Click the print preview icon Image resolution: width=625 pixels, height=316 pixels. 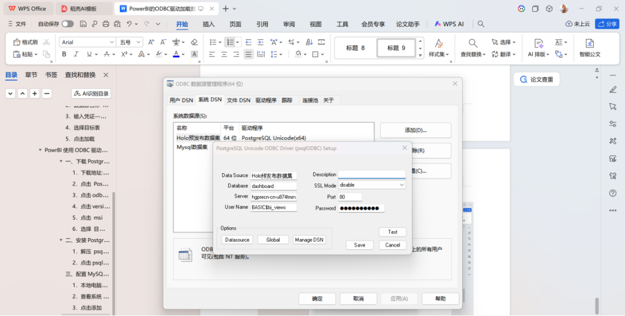click(x=117, y=24)
